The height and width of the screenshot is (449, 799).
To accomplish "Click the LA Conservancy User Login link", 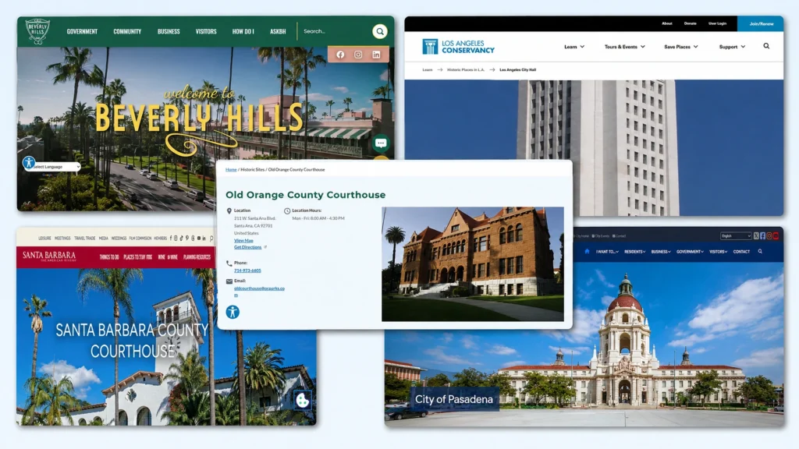I will [x=718, y=23].
